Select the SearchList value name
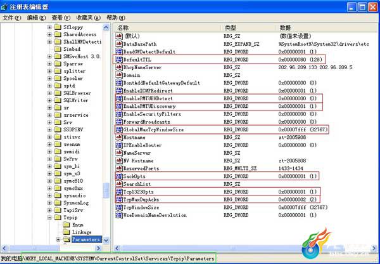 (137, 184)
